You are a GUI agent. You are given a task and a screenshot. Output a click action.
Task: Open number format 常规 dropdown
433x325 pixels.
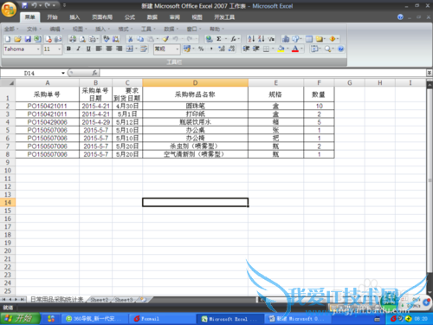click(x=178, y=49)
